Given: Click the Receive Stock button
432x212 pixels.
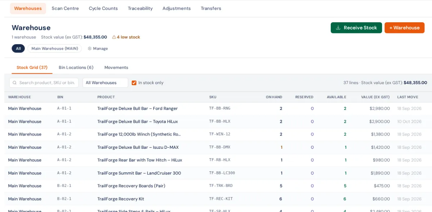Looking at the screenshot, I should [x=356, y=28].
